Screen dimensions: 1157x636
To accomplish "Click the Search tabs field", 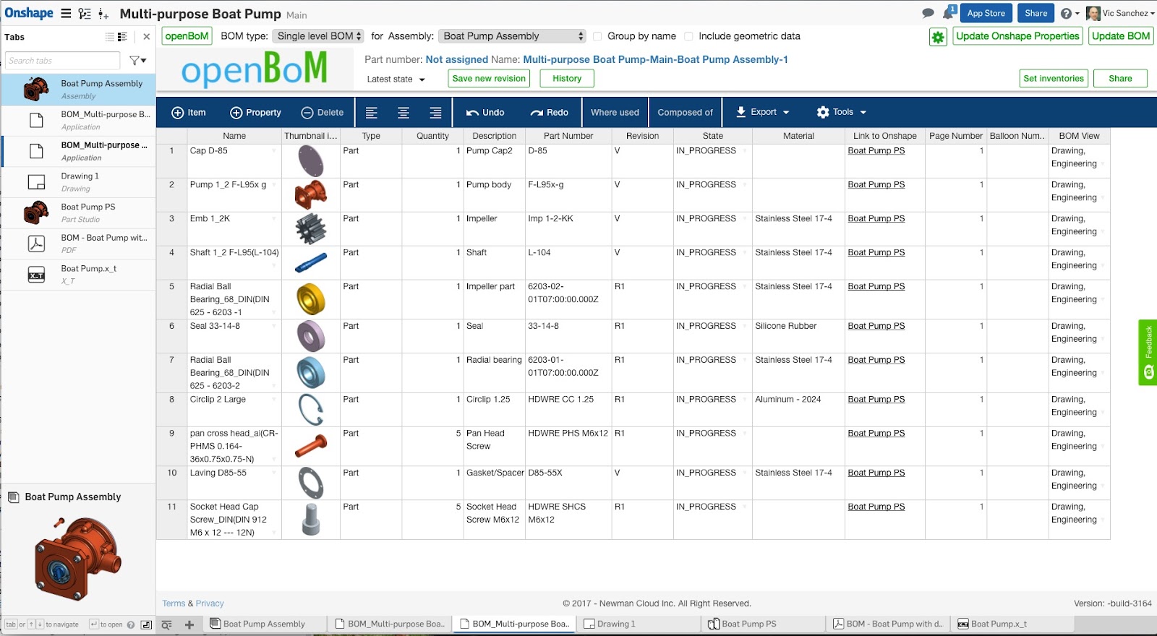I will pyautogui.click(x=62, y=61).
